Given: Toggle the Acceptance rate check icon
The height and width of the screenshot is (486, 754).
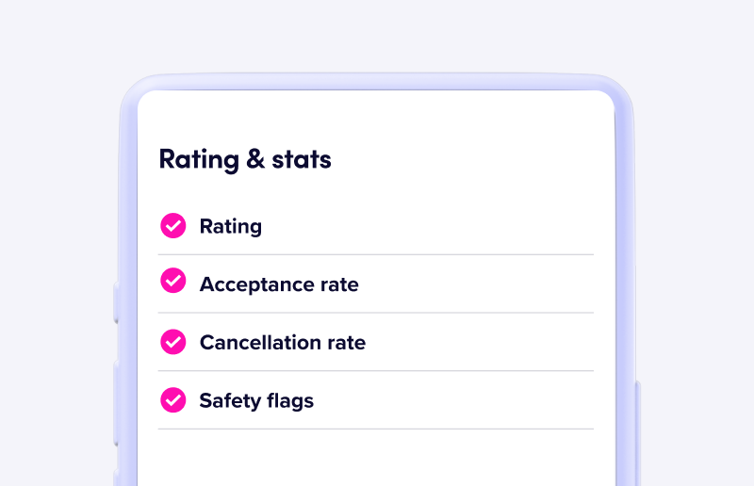Looking at the screenshot, I should coord(173,283).
